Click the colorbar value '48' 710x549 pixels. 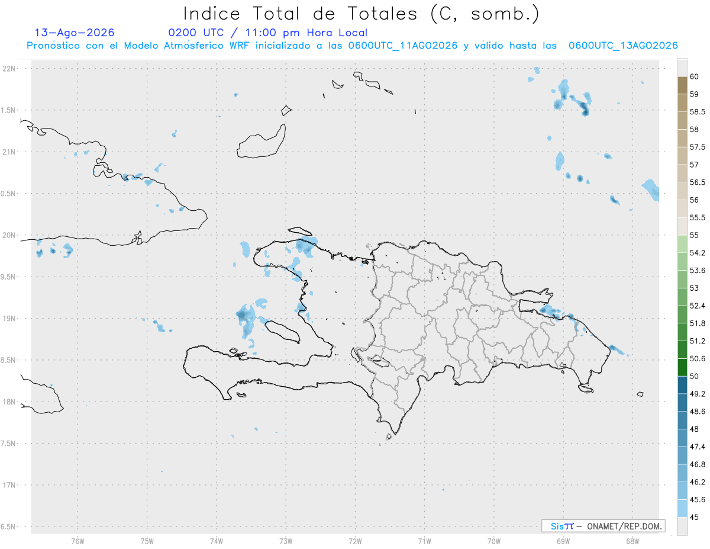click(x=695, y=429)
